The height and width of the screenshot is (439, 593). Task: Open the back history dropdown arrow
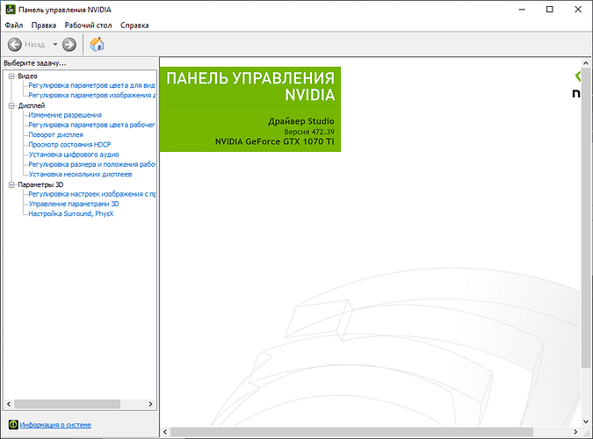[55, 44]
